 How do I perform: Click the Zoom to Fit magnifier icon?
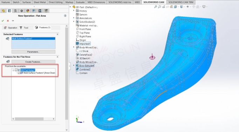pos(156,7)
